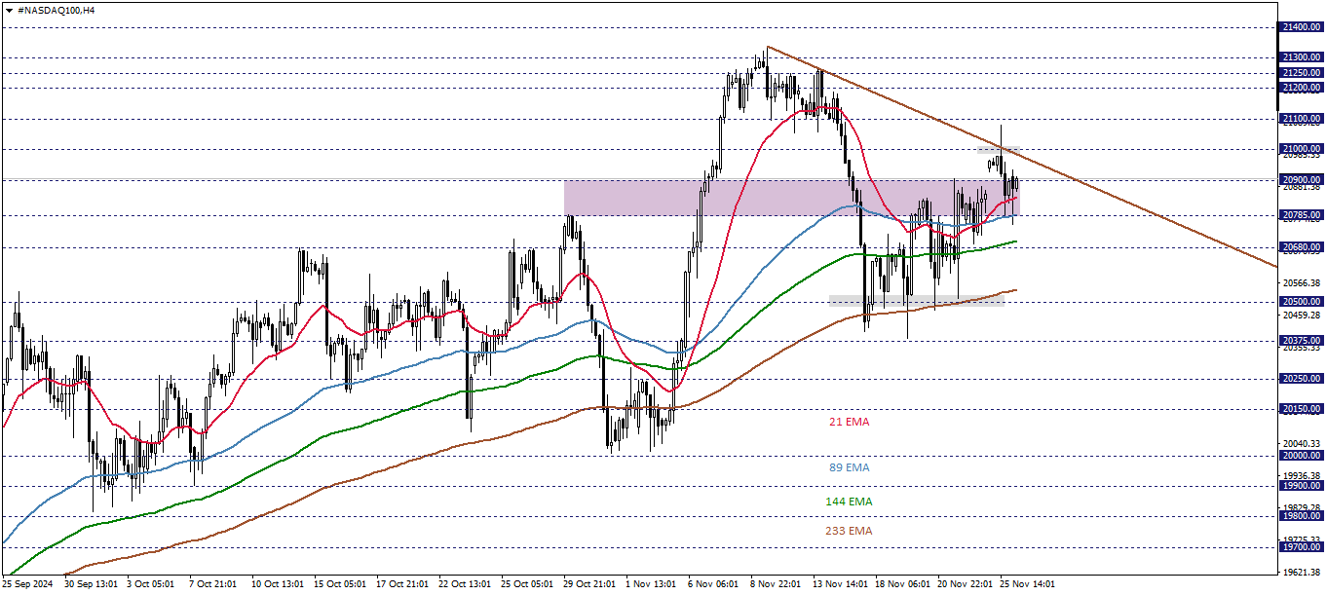Click the 20680.00 price level label
1327x595 pixels.
(x=1302, y=247)
